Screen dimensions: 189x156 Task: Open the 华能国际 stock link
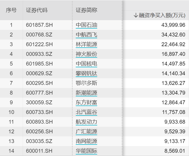(86, 151)
